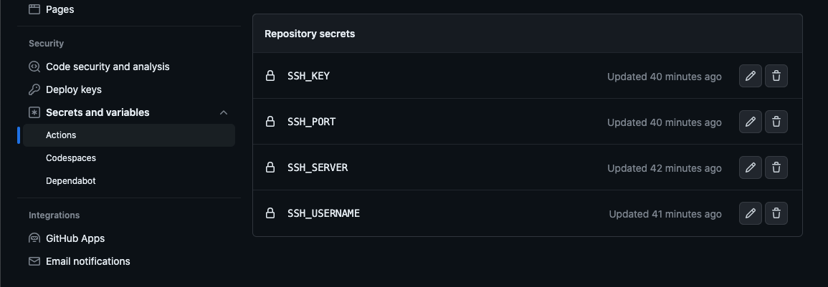This screenshot has height=287, width=828.
Task: Remove the SSH_PORT secret
Action: pyautogui.click(x=776, y=122)
